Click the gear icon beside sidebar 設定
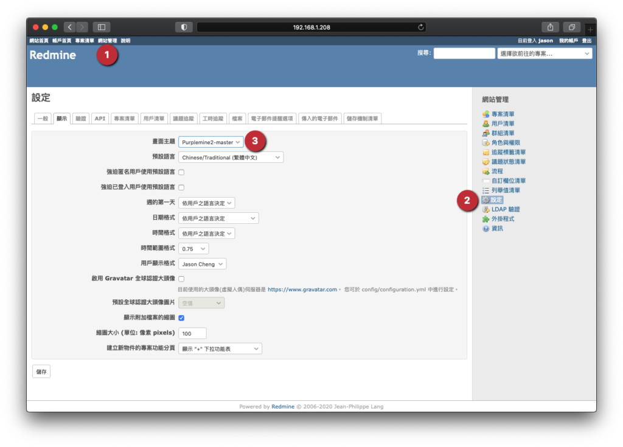This screenshot has height=447, width=623. [x=486, y=200]
